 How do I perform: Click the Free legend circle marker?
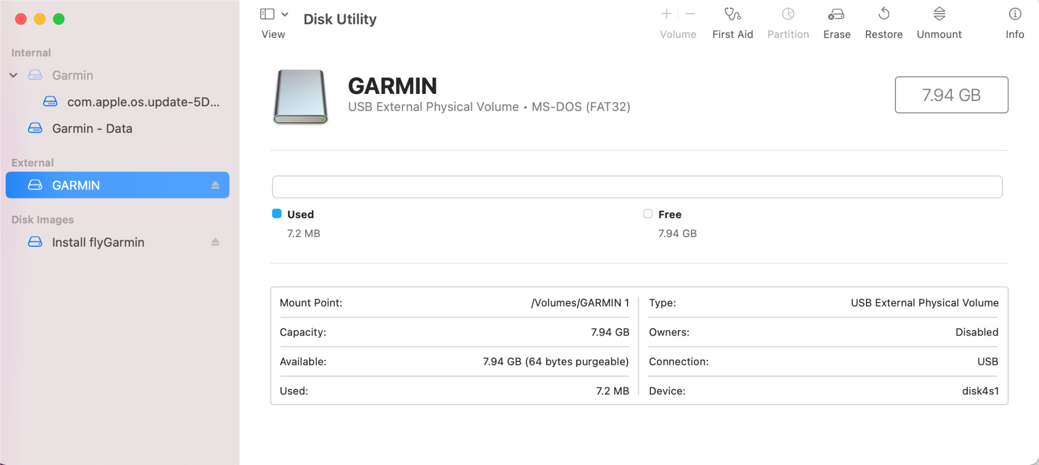647,214
